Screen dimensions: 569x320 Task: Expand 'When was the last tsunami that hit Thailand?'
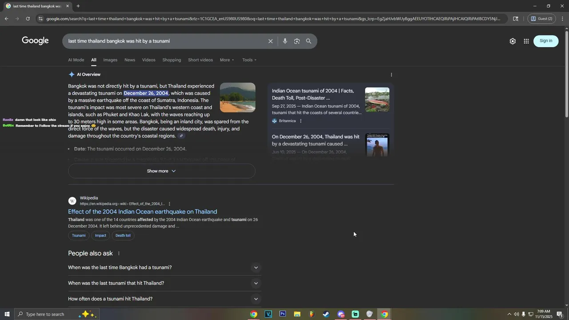click(x=164, y=283)
